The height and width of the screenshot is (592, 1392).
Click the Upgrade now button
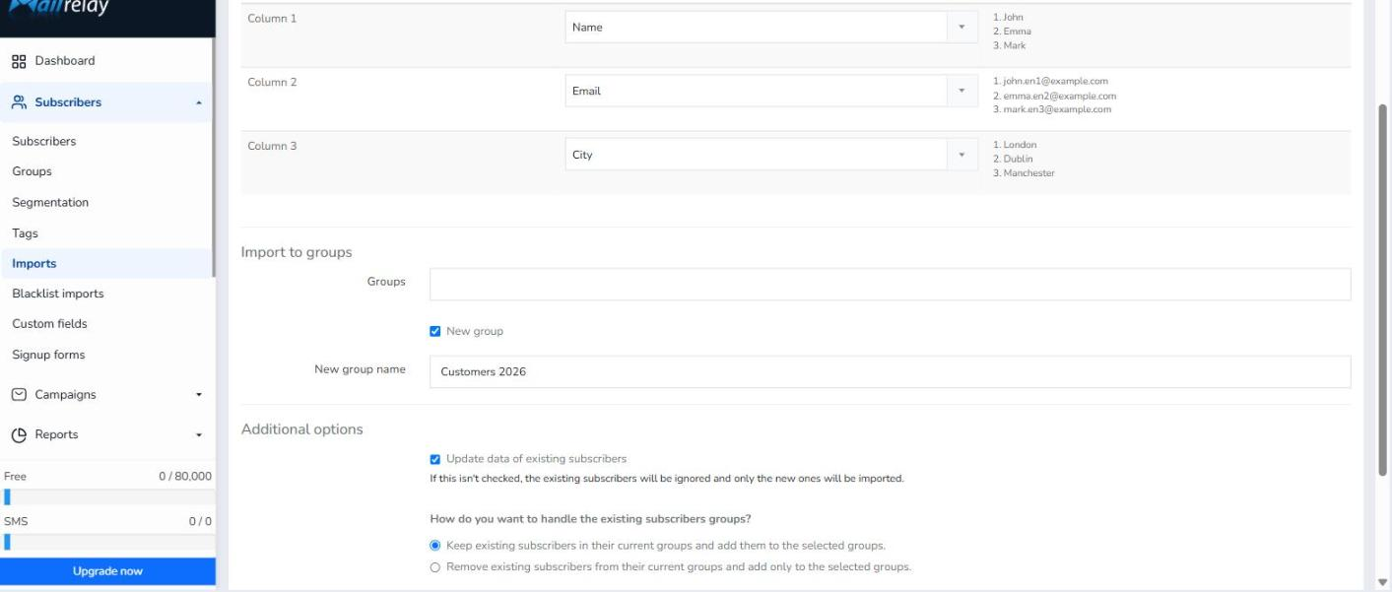pyautogui.click(x=107, y=571)
